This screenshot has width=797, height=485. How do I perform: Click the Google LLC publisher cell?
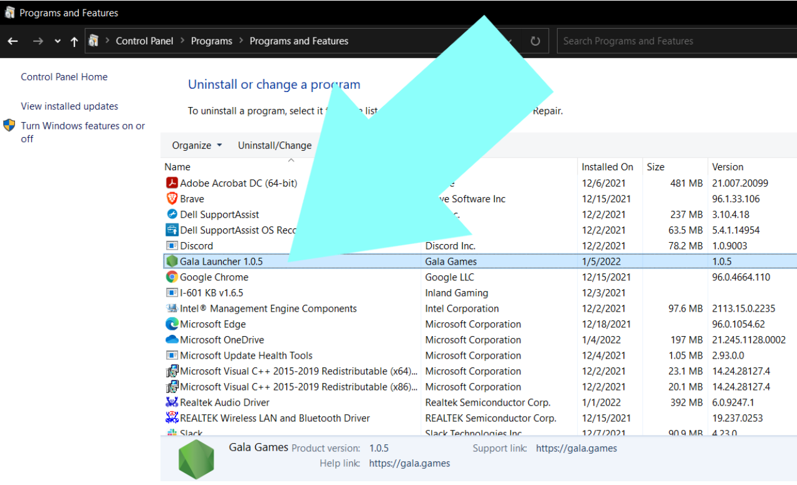coord(449,277)
